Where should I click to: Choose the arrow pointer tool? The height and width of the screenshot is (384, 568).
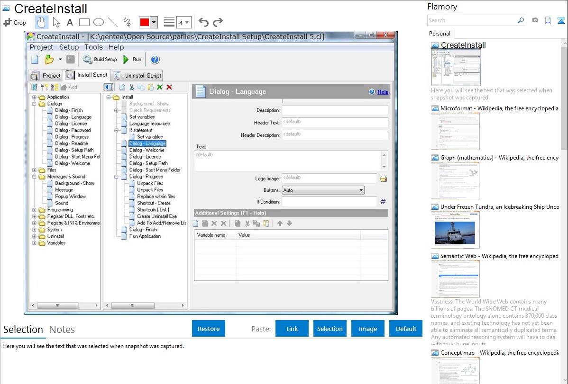[56, 22]
